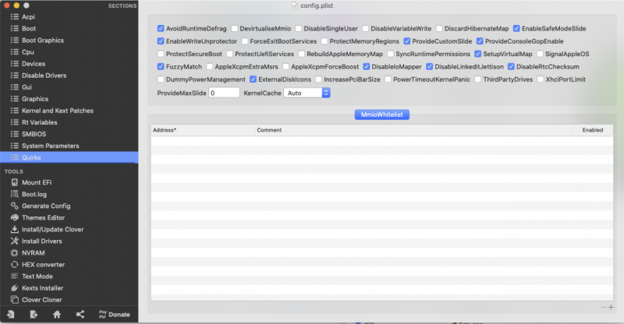This screenshot has width=624, height=324.
Task: Uncheck EnableSafeModeSlide checkbox
Action: 516,29
